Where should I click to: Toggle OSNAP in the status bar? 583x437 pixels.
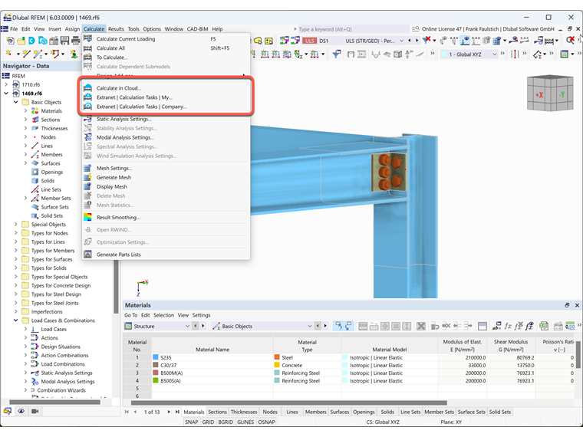click(266, 422)
